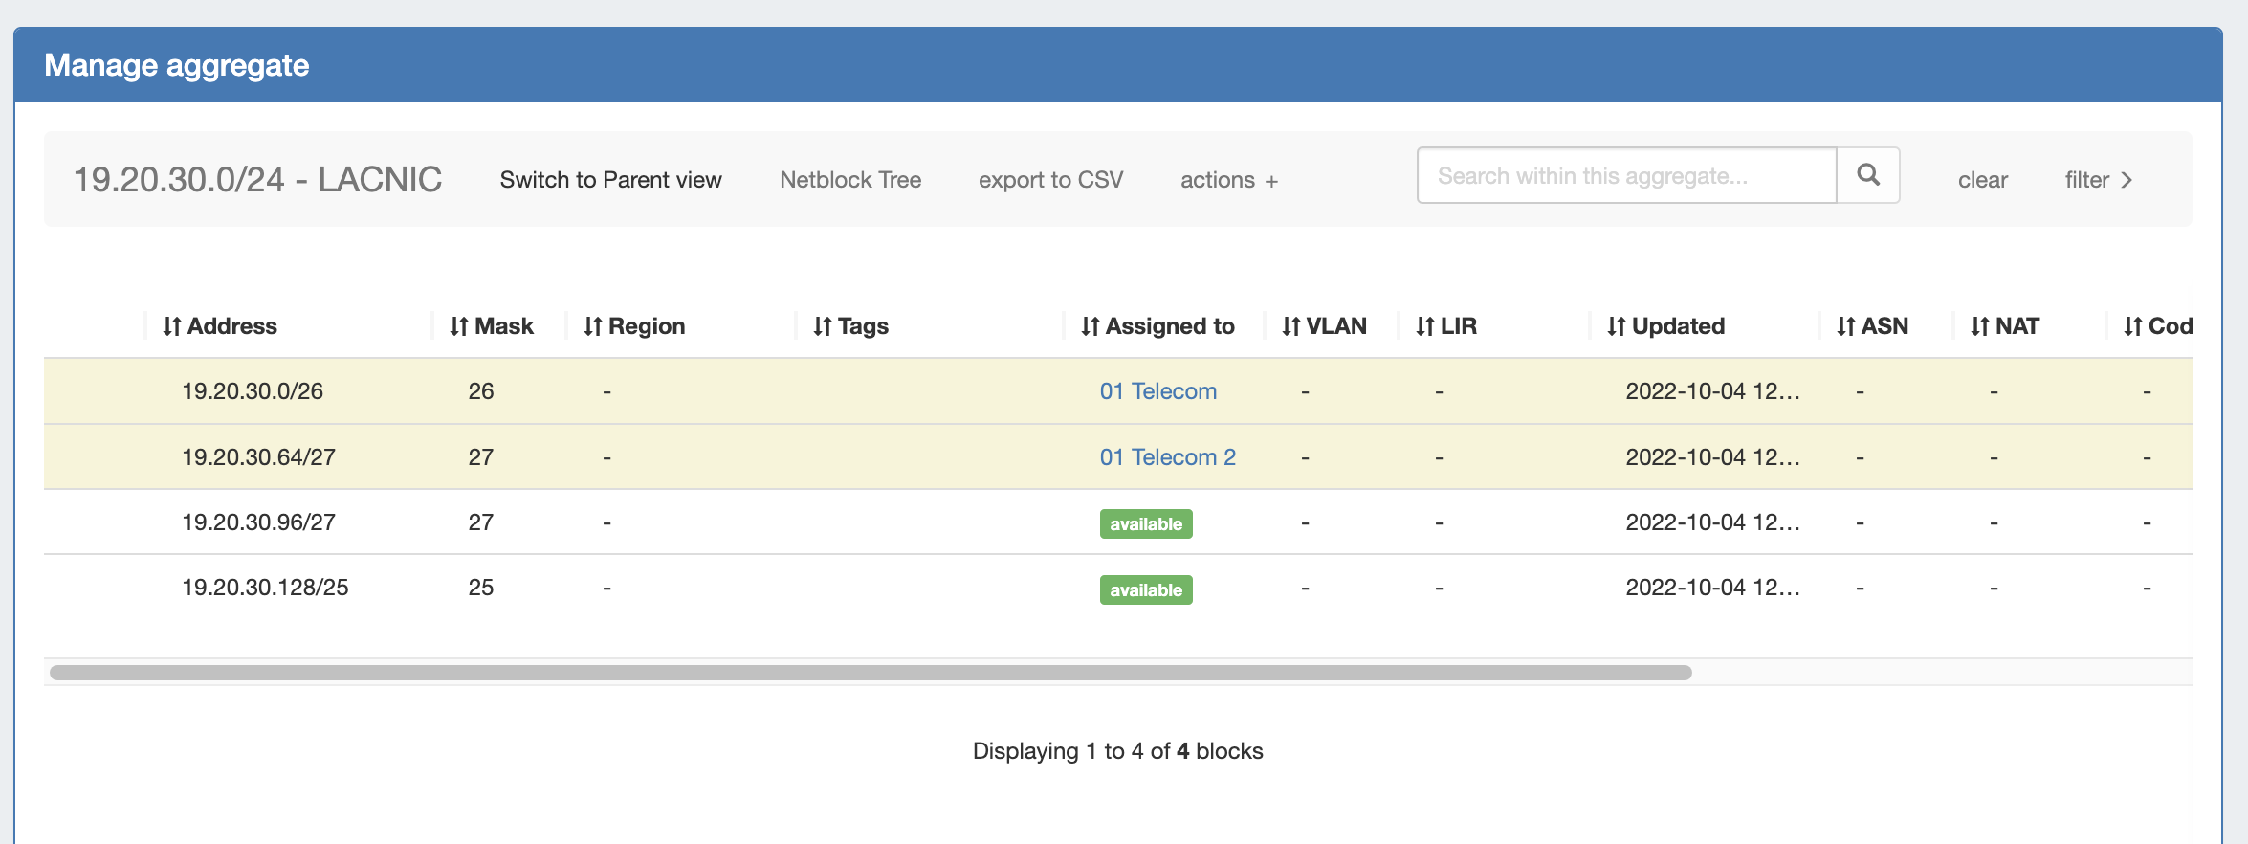Expand the filter panel chevron

(2099, 180)
